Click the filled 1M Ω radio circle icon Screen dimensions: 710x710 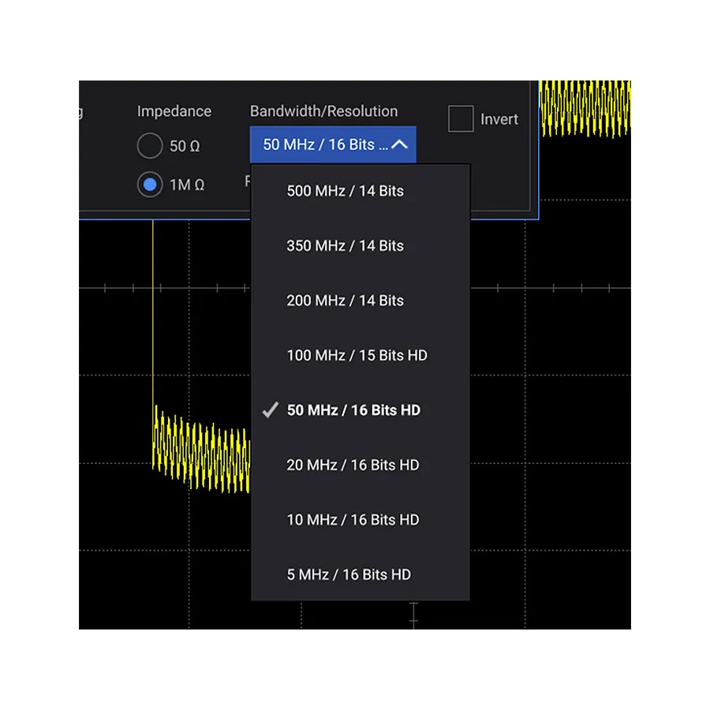coord(150,185)
